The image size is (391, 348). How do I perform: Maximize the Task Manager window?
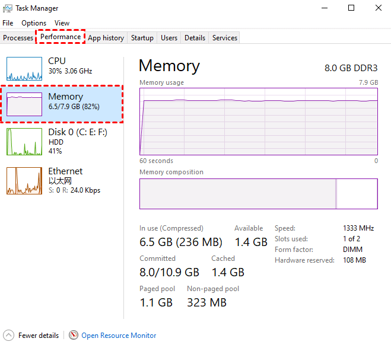[351, 8]
